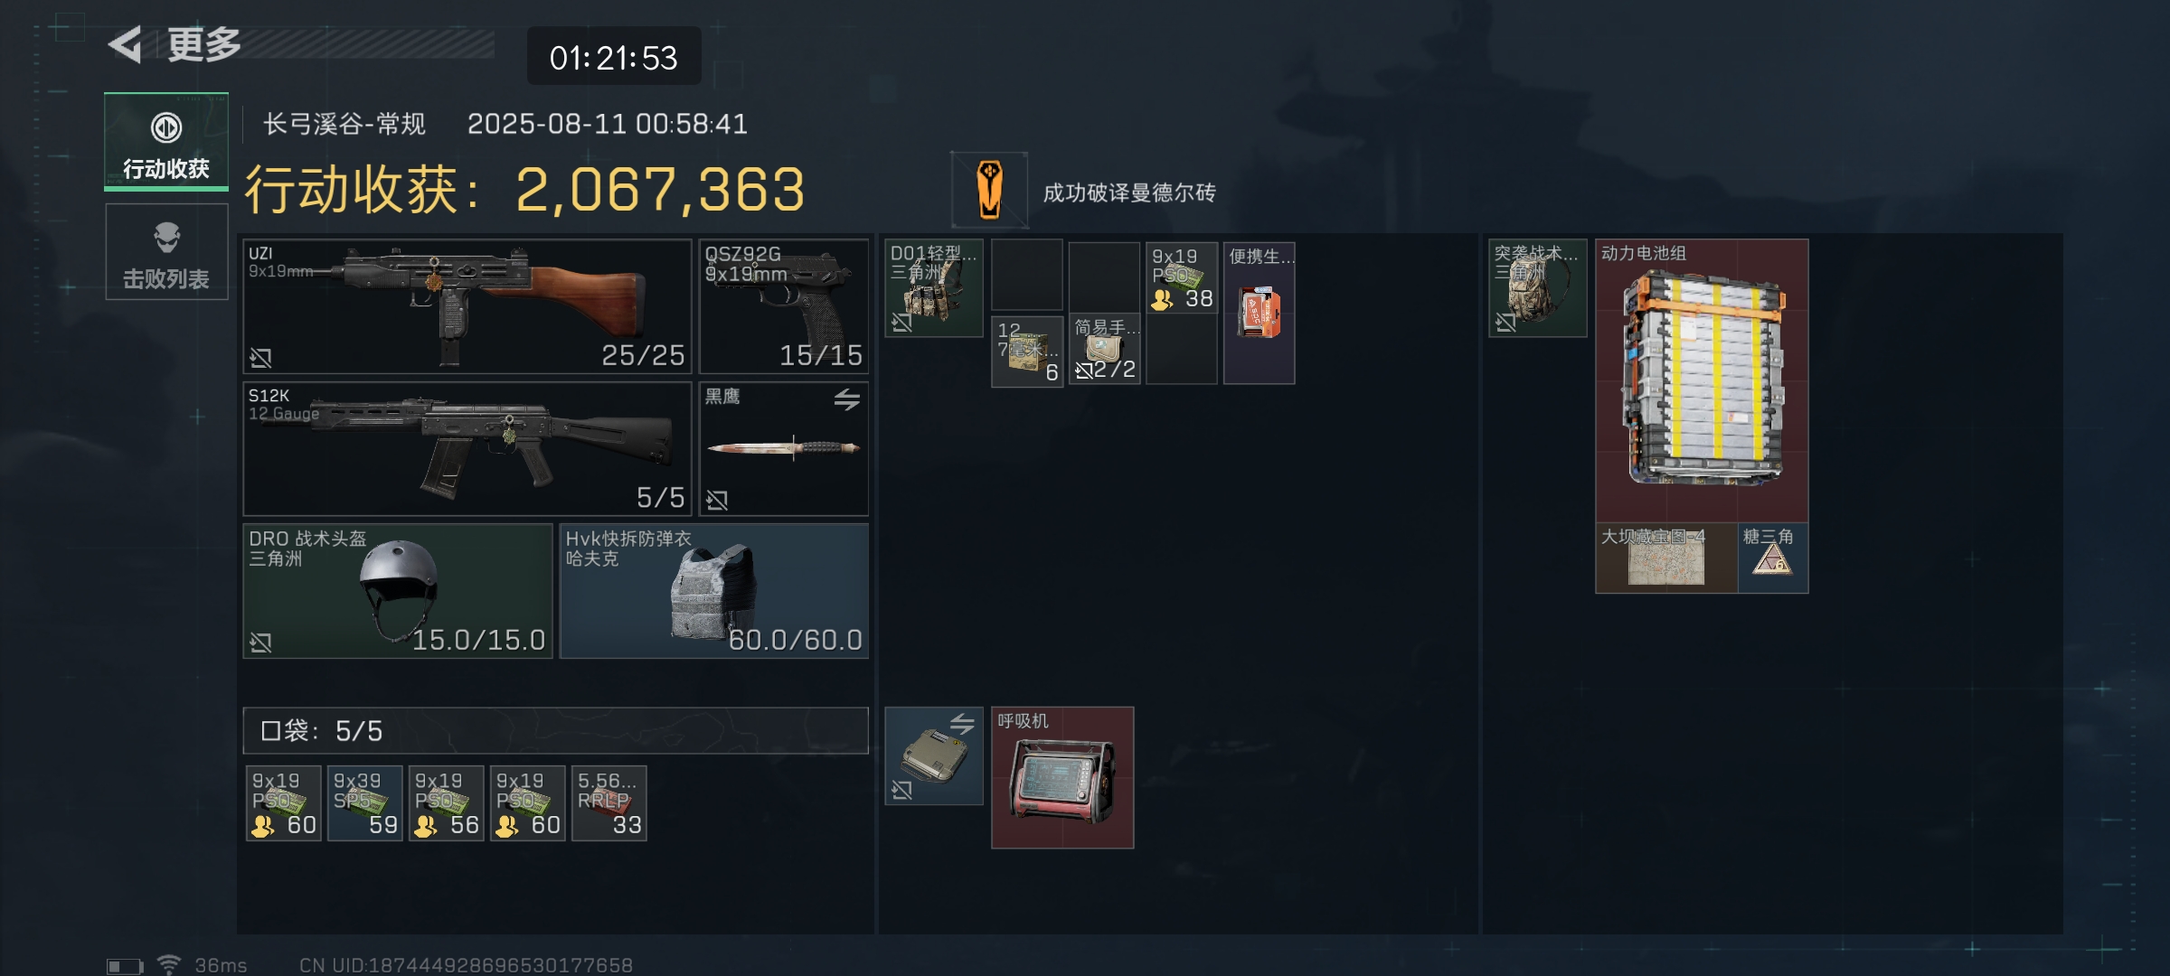
Task: Open the 击败列表 tab
Action: click(166, 251)
